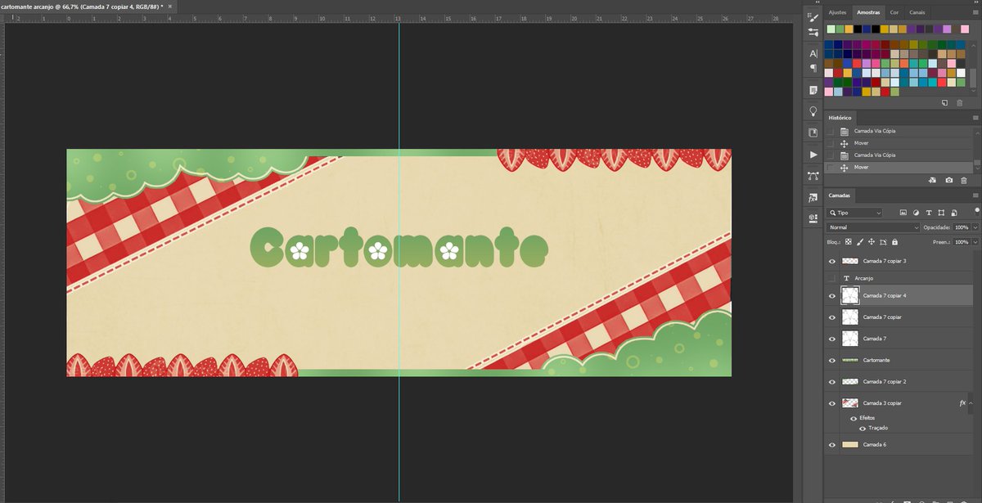Open the Paths panel icon

(813, 176)
